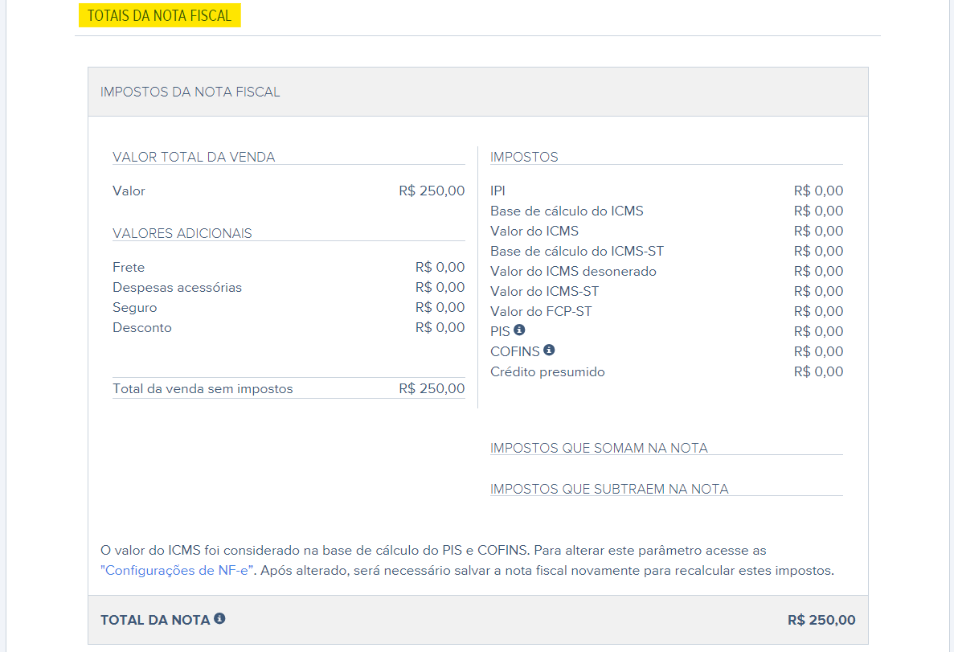Click the VALORES ADICIONAIS heading

[182, 234]
